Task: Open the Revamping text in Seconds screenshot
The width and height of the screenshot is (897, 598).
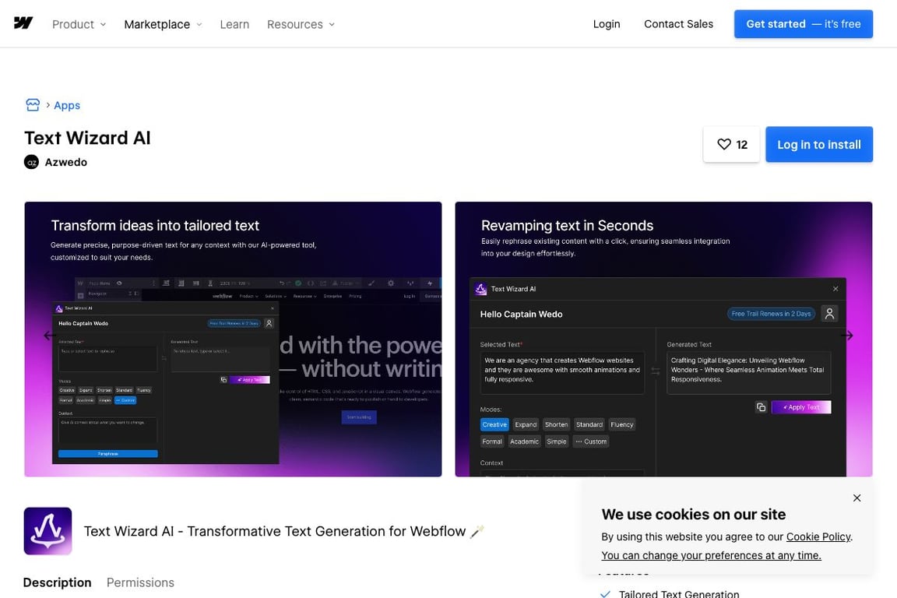Action: coord(663,339)
